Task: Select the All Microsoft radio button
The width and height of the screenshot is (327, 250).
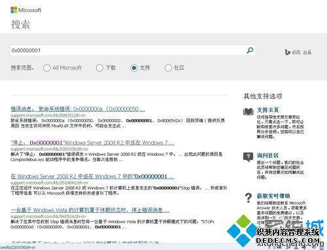Action: coord(46,68)
